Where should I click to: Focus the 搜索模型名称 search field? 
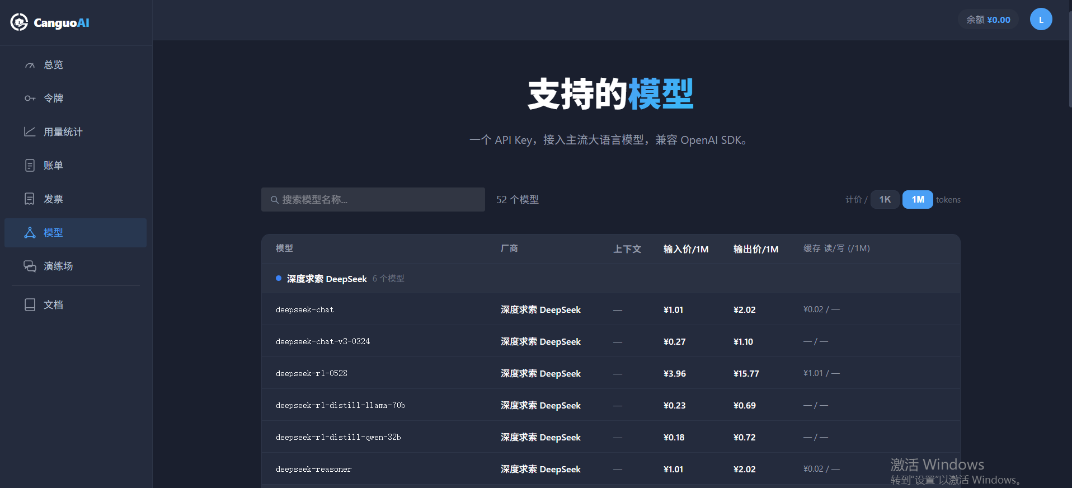[x=373, y=200]
